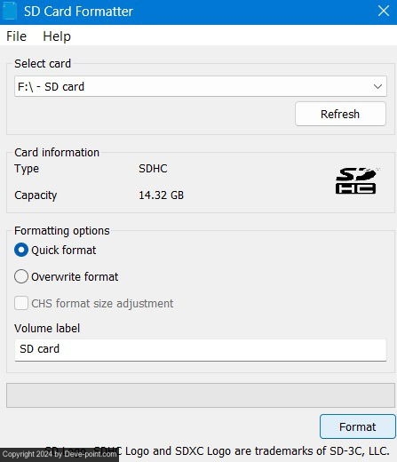Start formatting with the Format button

pyautogui.click(x=358, y=426)
